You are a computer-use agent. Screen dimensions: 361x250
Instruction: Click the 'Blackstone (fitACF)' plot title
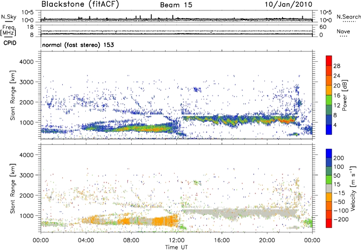[x=80, y=4]
